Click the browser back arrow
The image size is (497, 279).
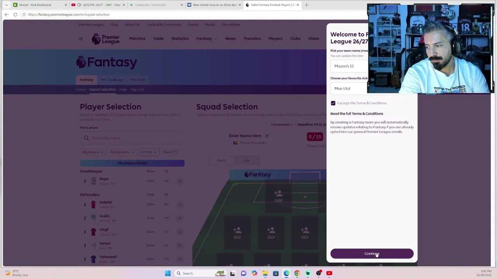(x=7, y=14)
